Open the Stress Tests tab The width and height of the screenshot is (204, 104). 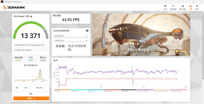(x=183, y=7)
